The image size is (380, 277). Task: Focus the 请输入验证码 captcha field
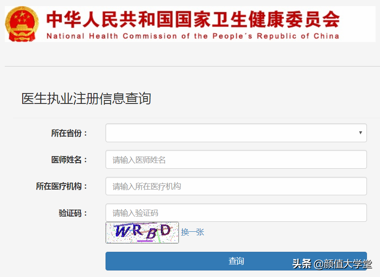click(x=236, y=213)
